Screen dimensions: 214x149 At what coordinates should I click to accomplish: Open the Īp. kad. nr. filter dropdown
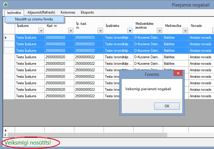coord(100,30)
